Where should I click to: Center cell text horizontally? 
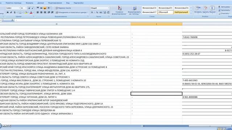(x=41, y=13)
